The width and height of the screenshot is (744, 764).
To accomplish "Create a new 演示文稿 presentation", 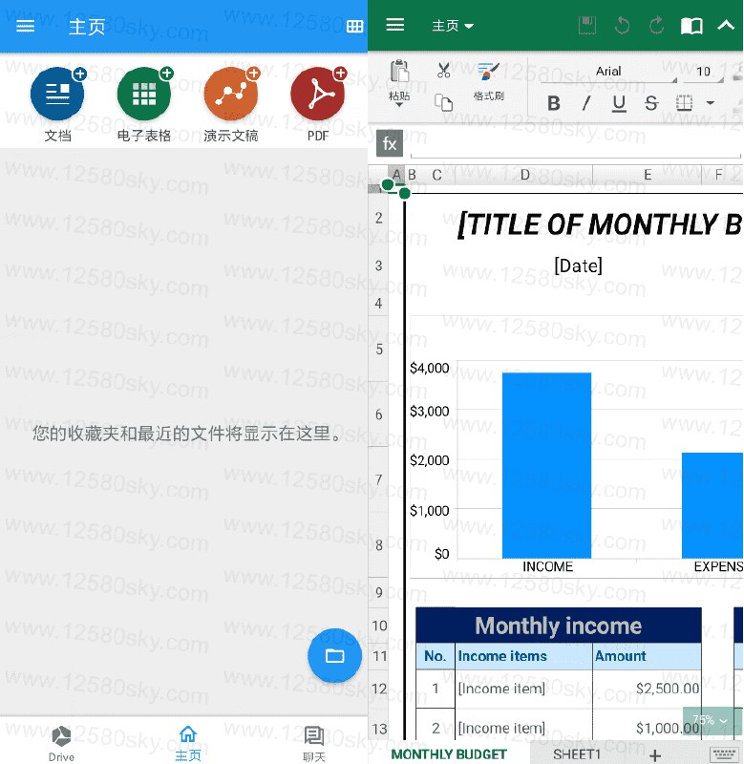I will click(x=231, y=94).
